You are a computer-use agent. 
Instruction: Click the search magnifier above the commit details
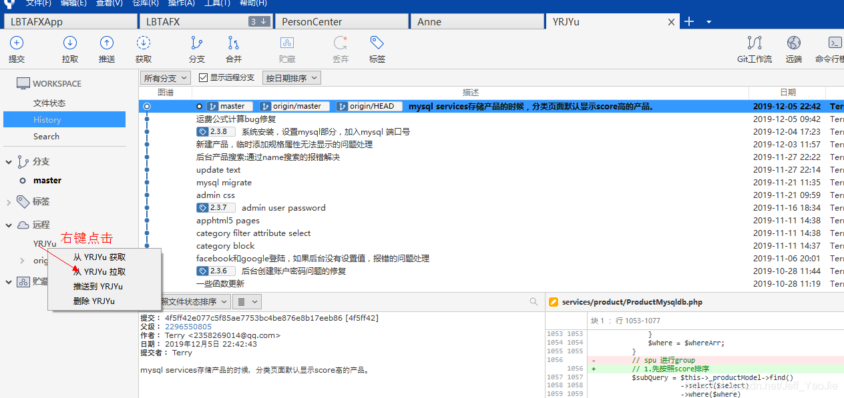click(534, 301)
